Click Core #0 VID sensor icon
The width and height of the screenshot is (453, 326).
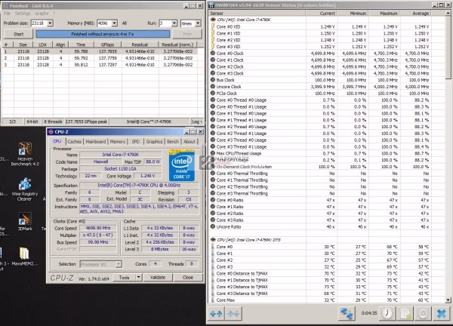click(213, 26)
